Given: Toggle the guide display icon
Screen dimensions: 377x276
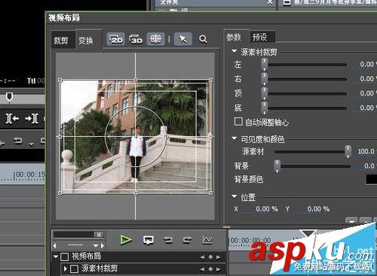Looking at the screenshot, I should (155, 39).
